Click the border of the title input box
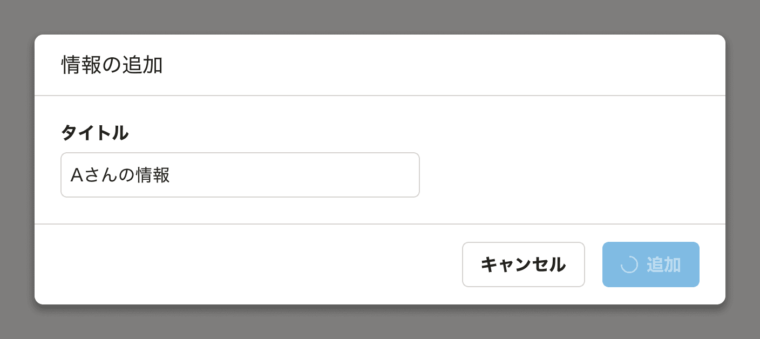Viewport: 760px width, 339px height. coord(240,155)
